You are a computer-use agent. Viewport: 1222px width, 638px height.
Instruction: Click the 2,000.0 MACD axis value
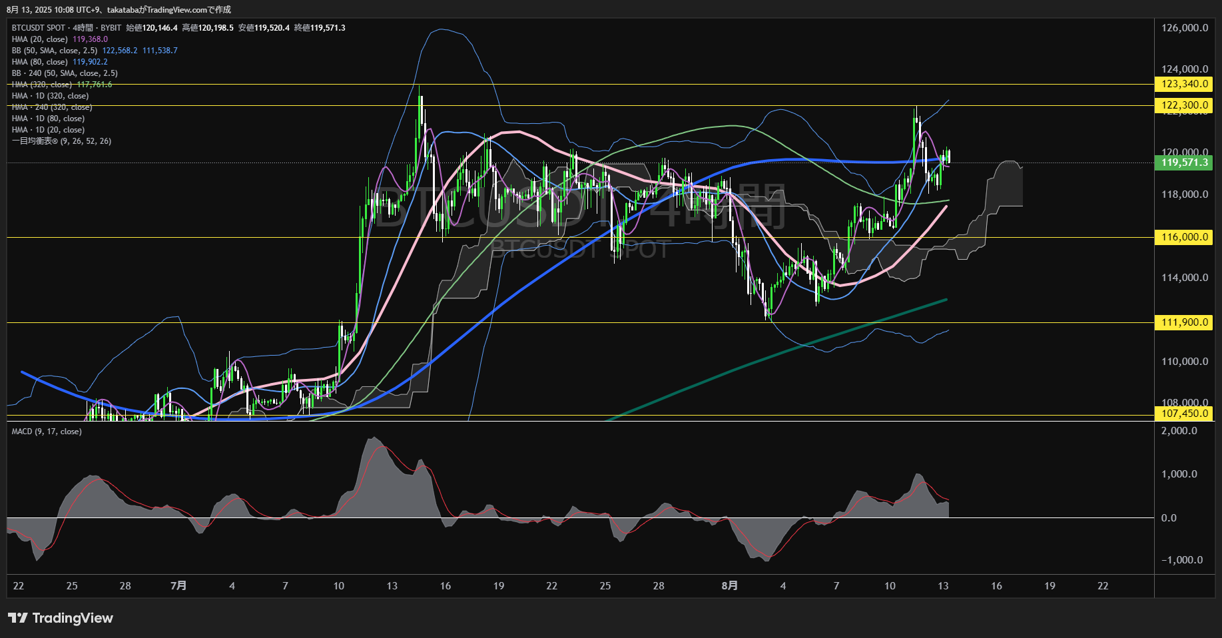[x=1179, y=431]
